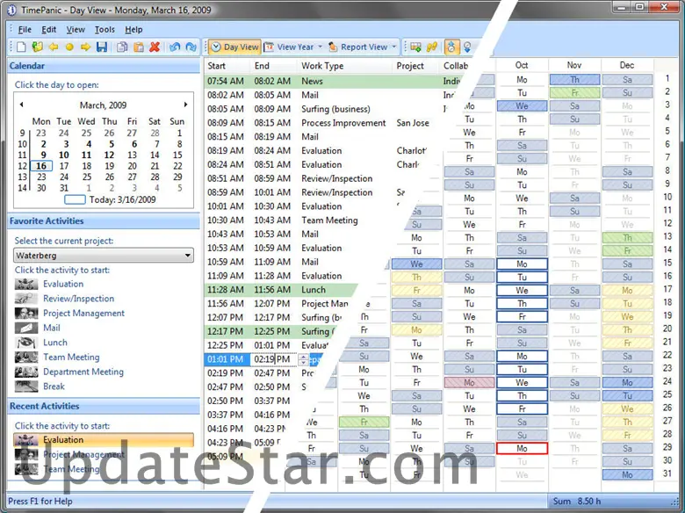Click Today: 3/16/2009 in calendar
Screen dimensions: 685x513
(123, 199)
